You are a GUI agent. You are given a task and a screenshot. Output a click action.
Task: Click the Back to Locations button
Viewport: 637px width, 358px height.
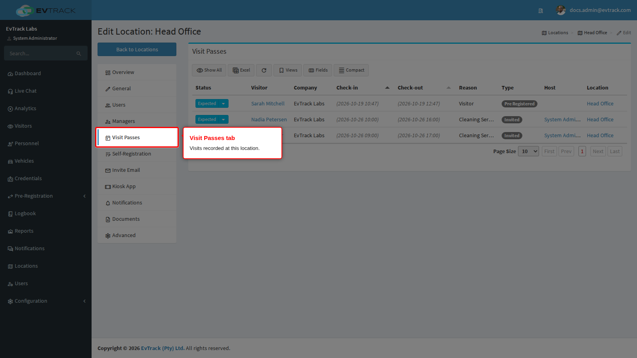click(x=137, y=50)
